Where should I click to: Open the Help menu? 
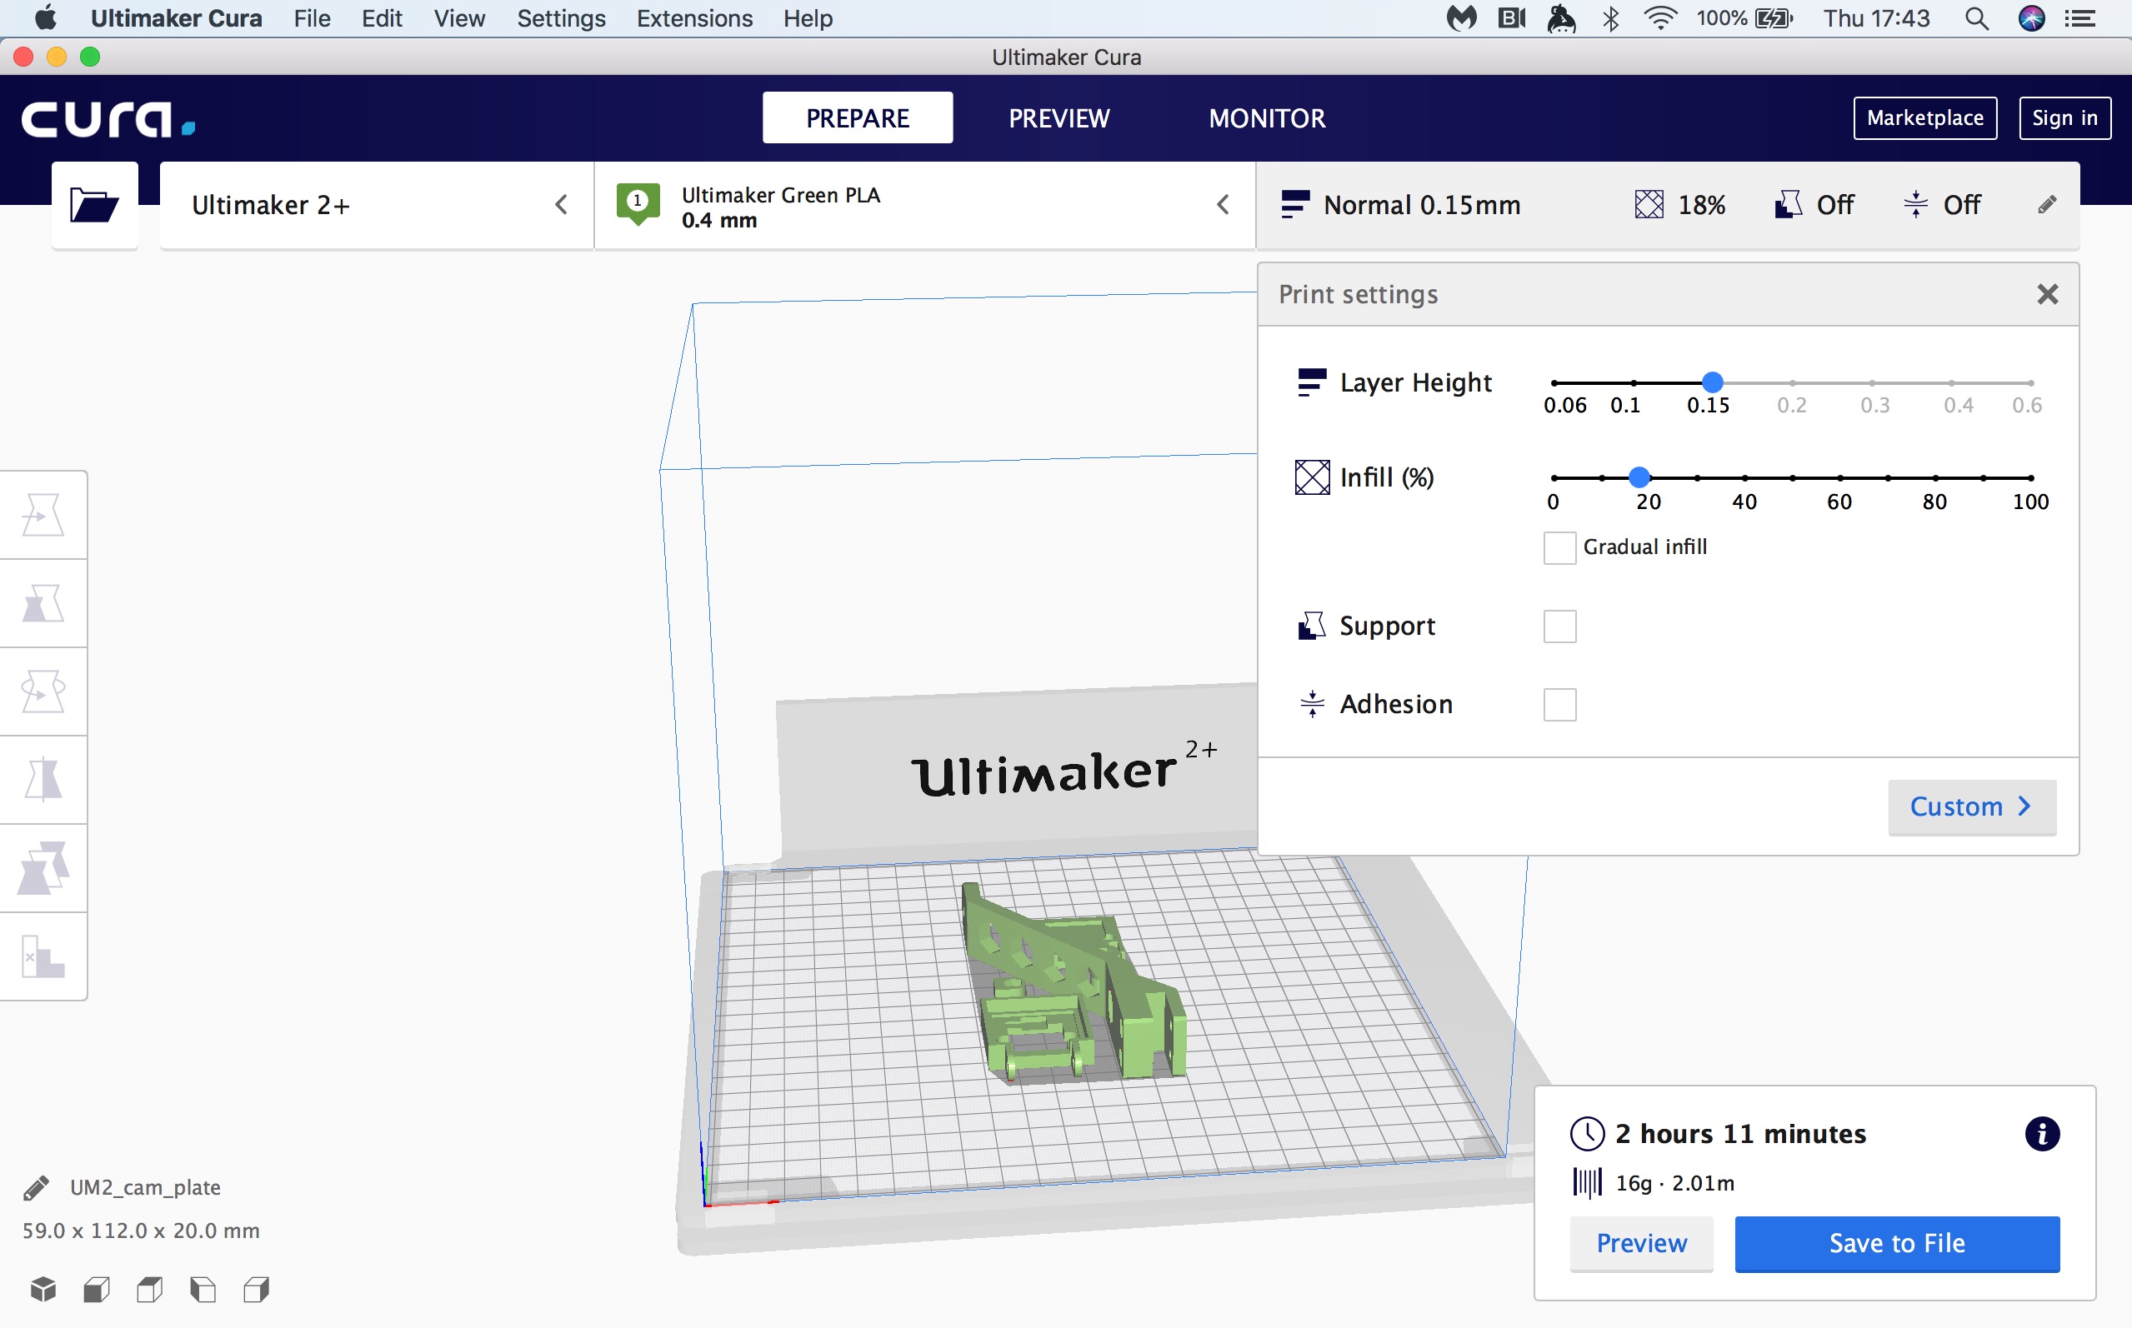(808, 18)
